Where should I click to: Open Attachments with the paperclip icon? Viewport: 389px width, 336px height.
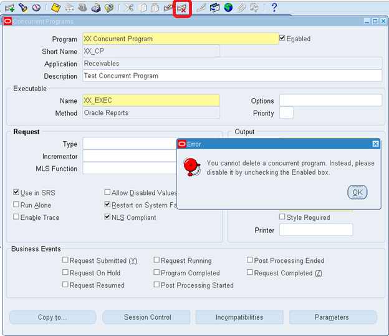pos(241,8)
